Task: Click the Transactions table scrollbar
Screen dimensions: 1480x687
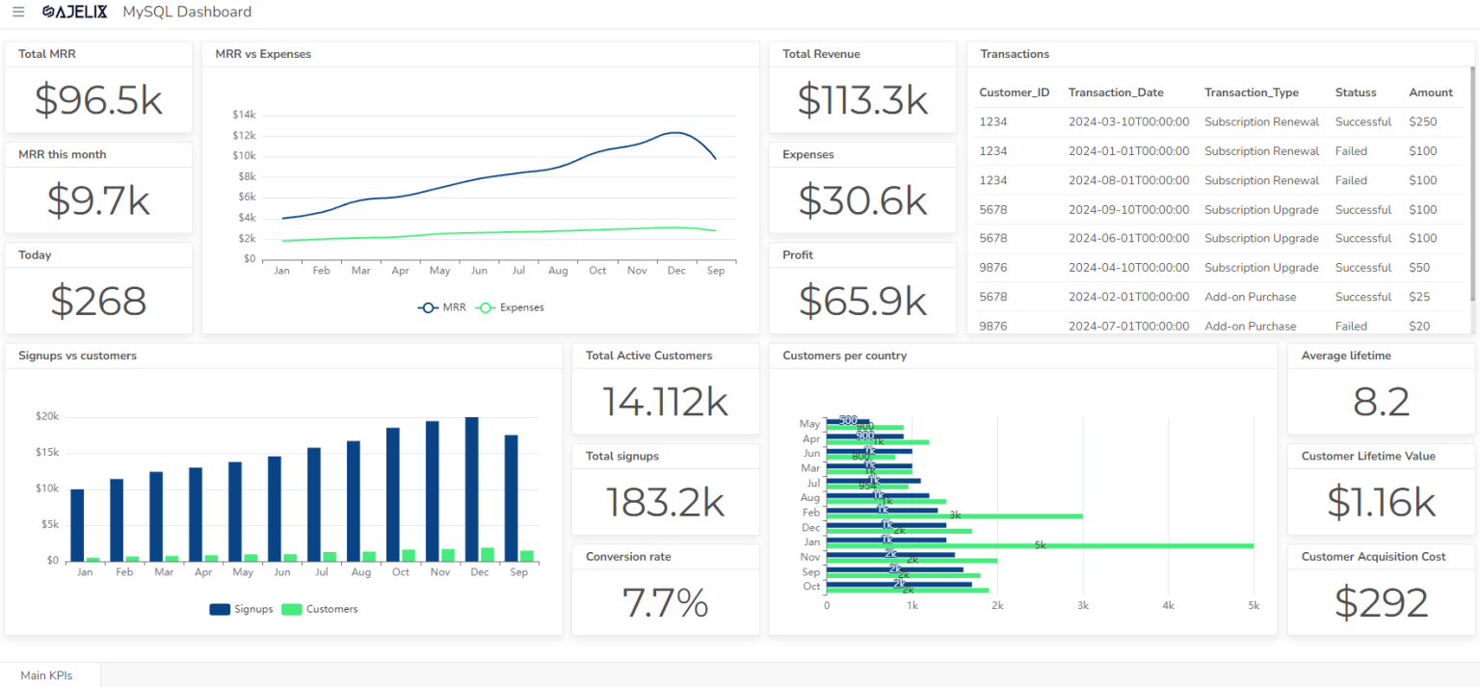Action: click(x=1471, y=183)
